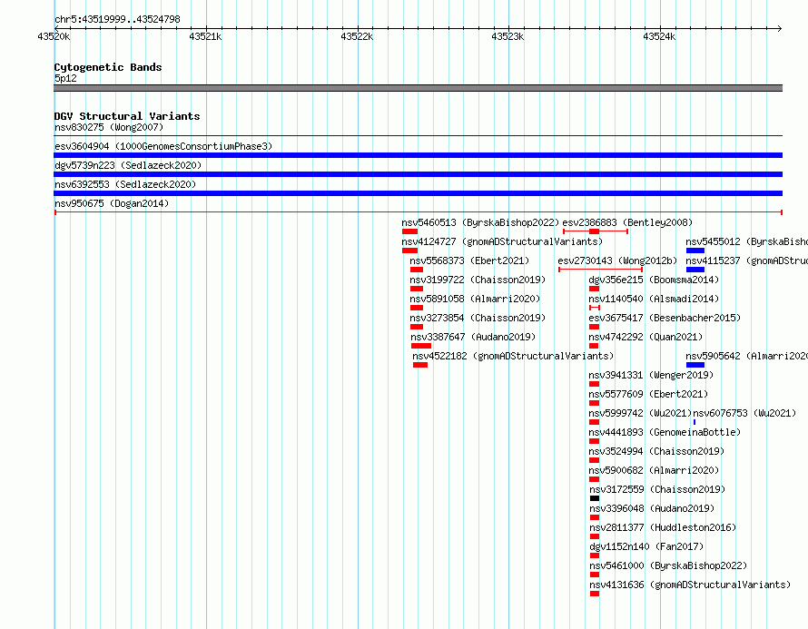Open nsv5891058 (Almarri2020) variant
Screen dimensions: 808x629
pyautogui.click(x=475, y=299)
